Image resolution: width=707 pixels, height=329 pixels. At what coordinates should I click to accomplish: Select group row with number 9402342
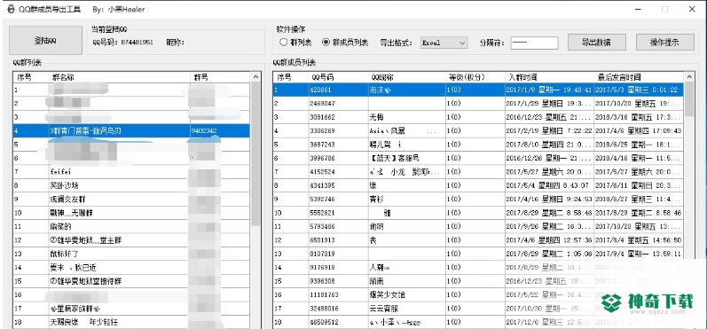130,130
